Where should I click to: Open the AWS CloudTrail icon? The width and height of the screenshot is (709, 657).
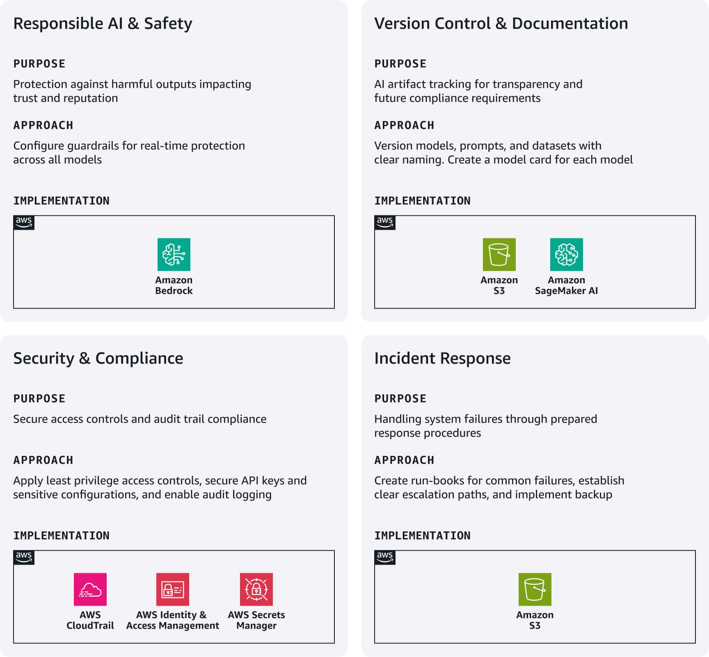(90, 589)
